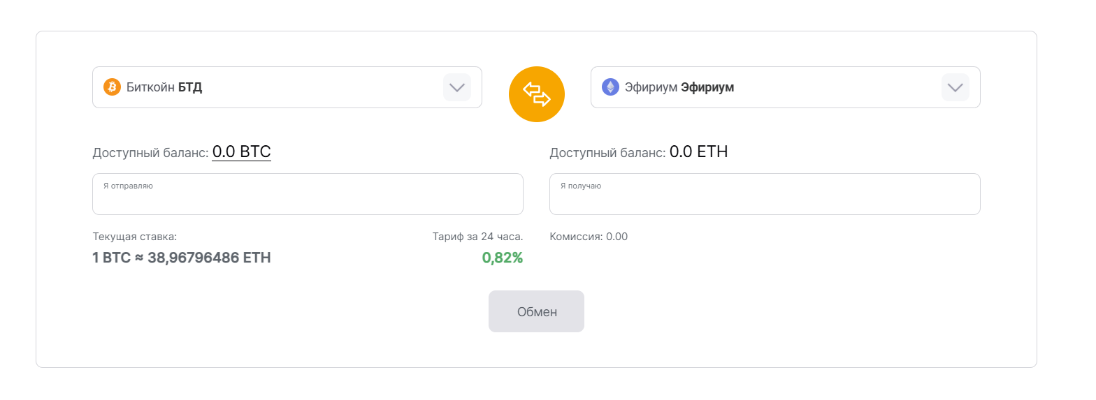The width and height of the screenshot is (1096, 400).
Task: Click the bold БТД ticker text
Action: [190, 88]
